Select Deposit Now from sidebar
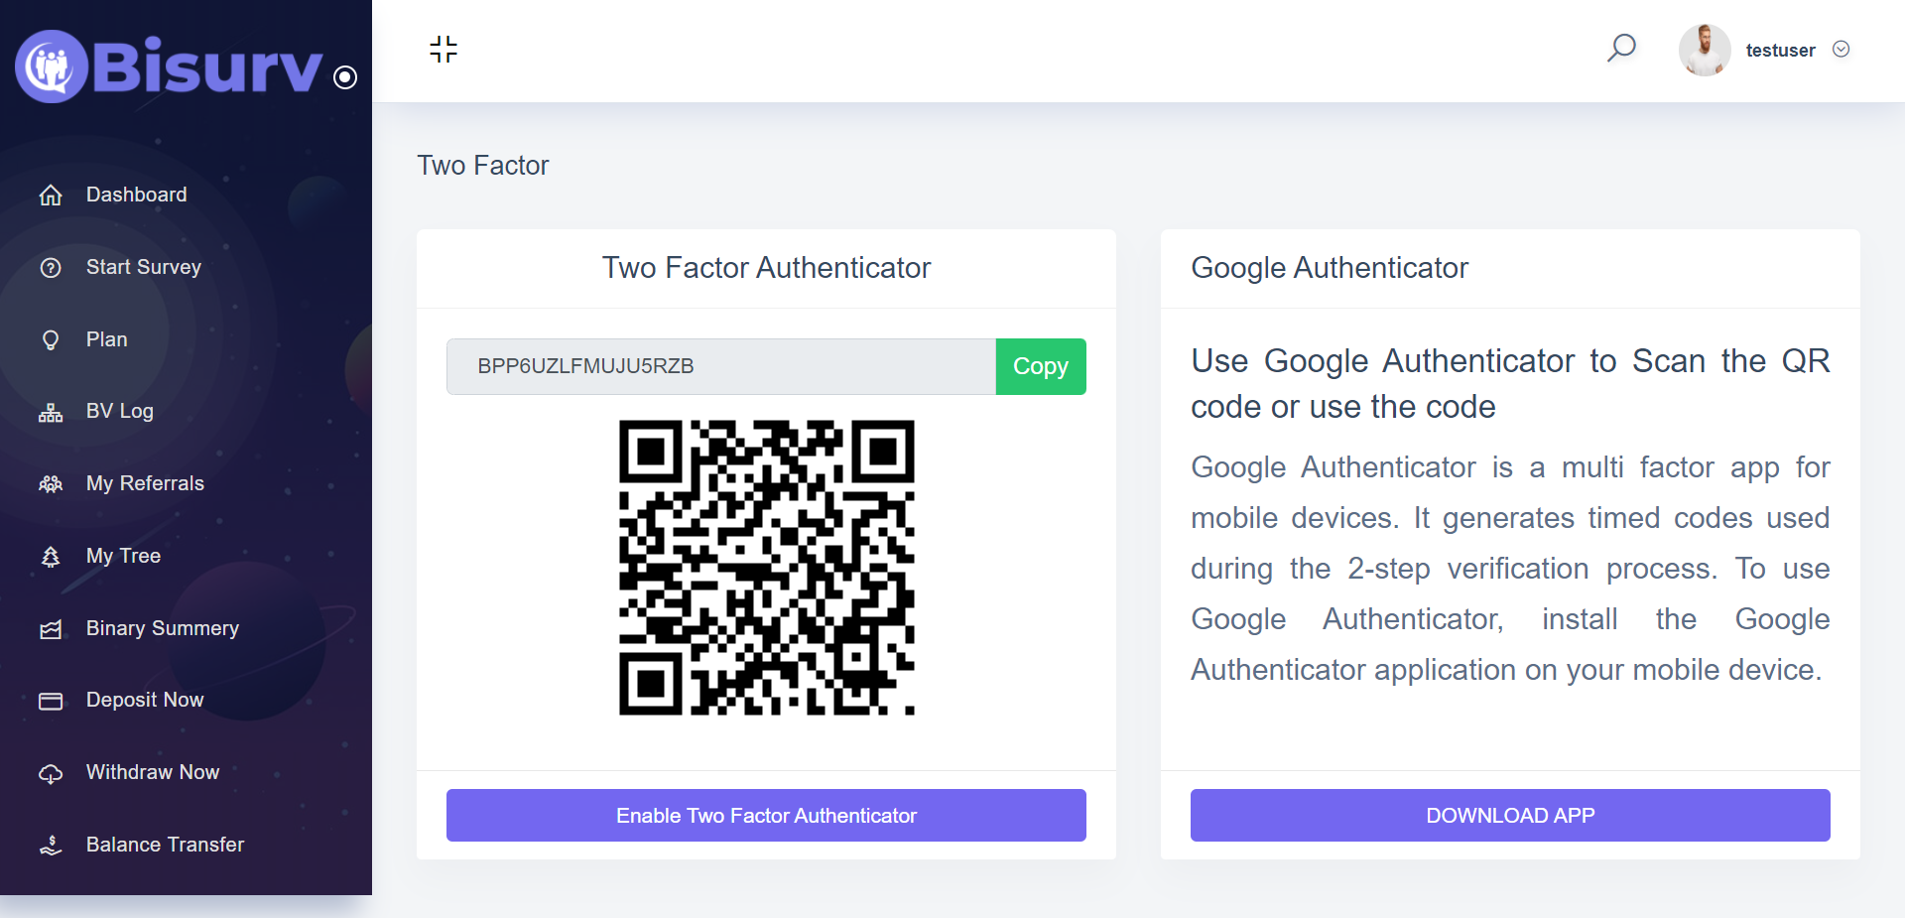Viewport: 1905px width, 918px height. (145, 700)
